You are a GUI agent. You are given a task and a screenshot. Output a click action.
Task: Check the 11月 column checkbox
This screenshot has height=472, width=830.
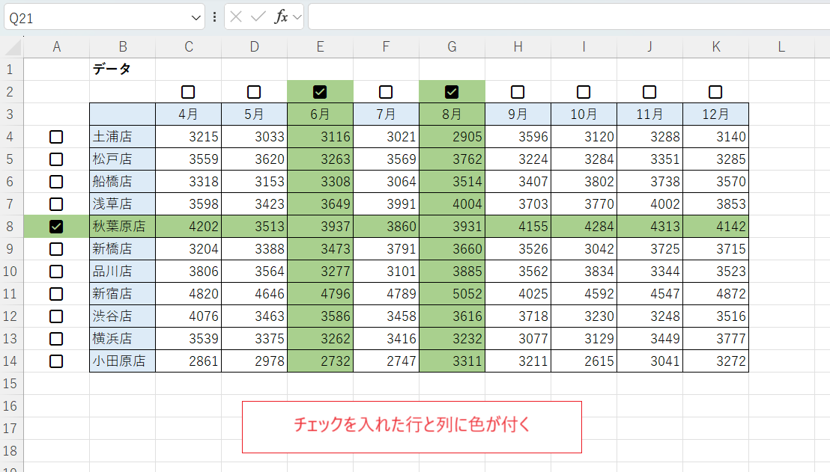click(x=649, y=92)
